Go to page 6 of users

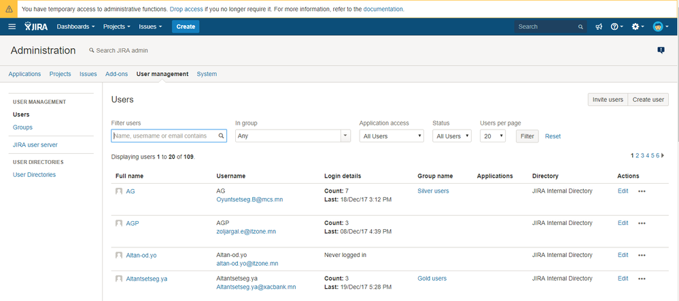tap(657, 155)
